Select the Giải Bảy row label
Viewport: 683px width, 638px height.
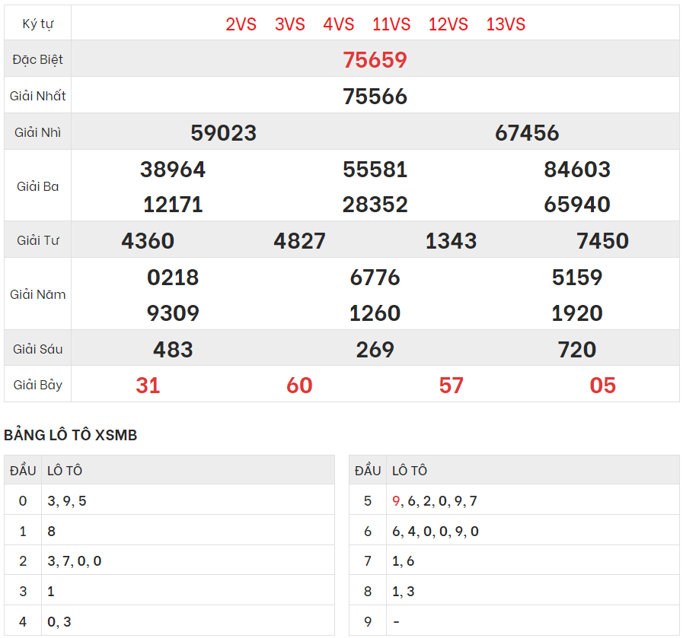click(37, 385)
